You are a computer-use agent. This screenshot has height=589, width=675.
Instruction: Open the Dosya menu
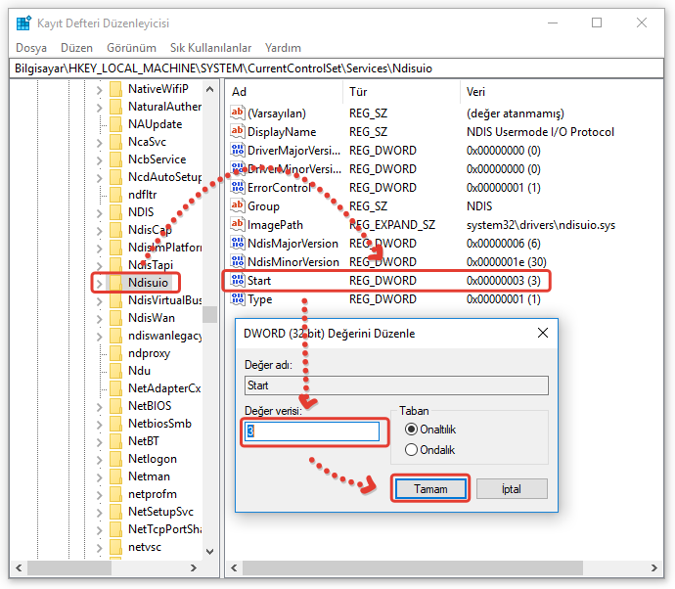click(x=31, y=48)
